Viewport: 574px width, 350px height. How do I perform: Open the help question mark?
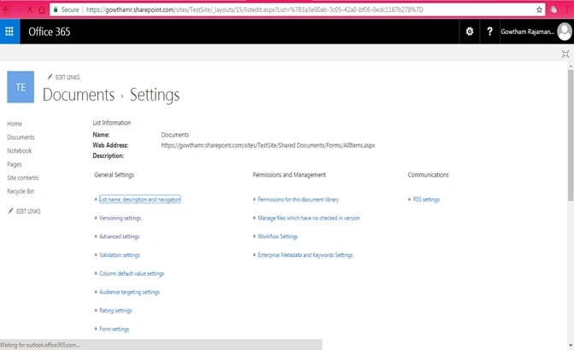tap(489, 32)
